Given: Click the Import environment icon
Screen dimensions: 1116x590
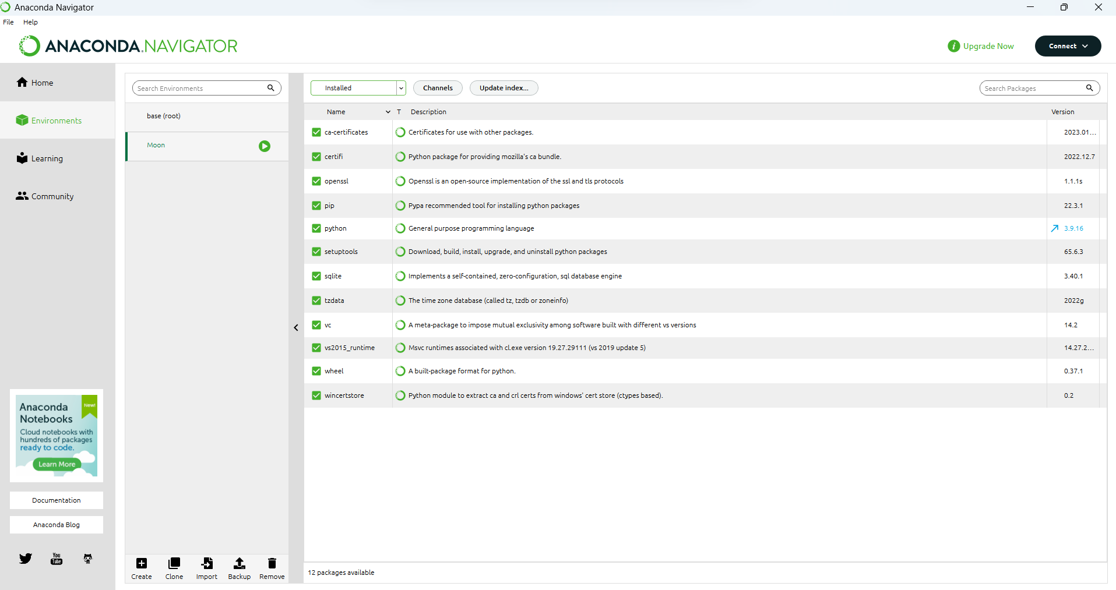Looking at the screenshot, I should coord(207,563).
